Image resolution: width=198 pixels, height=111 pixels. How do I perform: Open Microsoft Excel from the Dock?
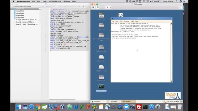point(82,107)
